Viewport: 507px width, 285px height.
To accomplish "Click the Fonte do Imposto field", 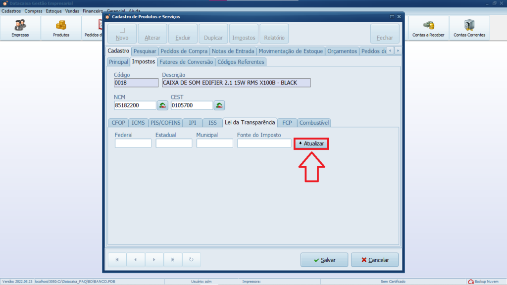I will coord(264,143).
